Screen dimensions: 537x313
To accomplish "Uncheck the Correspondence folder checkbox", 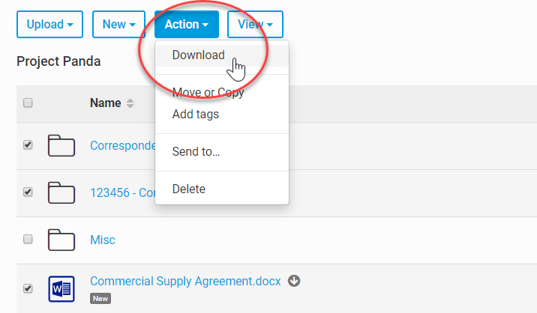I will [x=28, y=145].
